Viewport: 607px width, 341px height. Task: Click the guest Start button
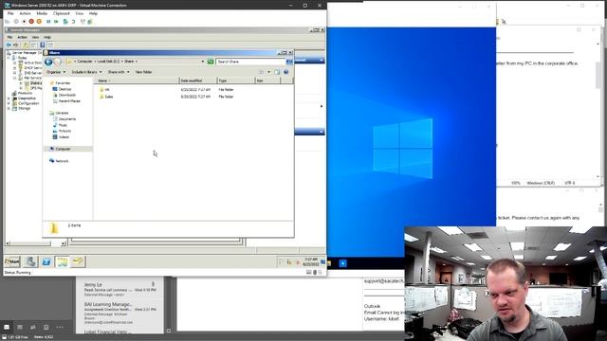12,261
